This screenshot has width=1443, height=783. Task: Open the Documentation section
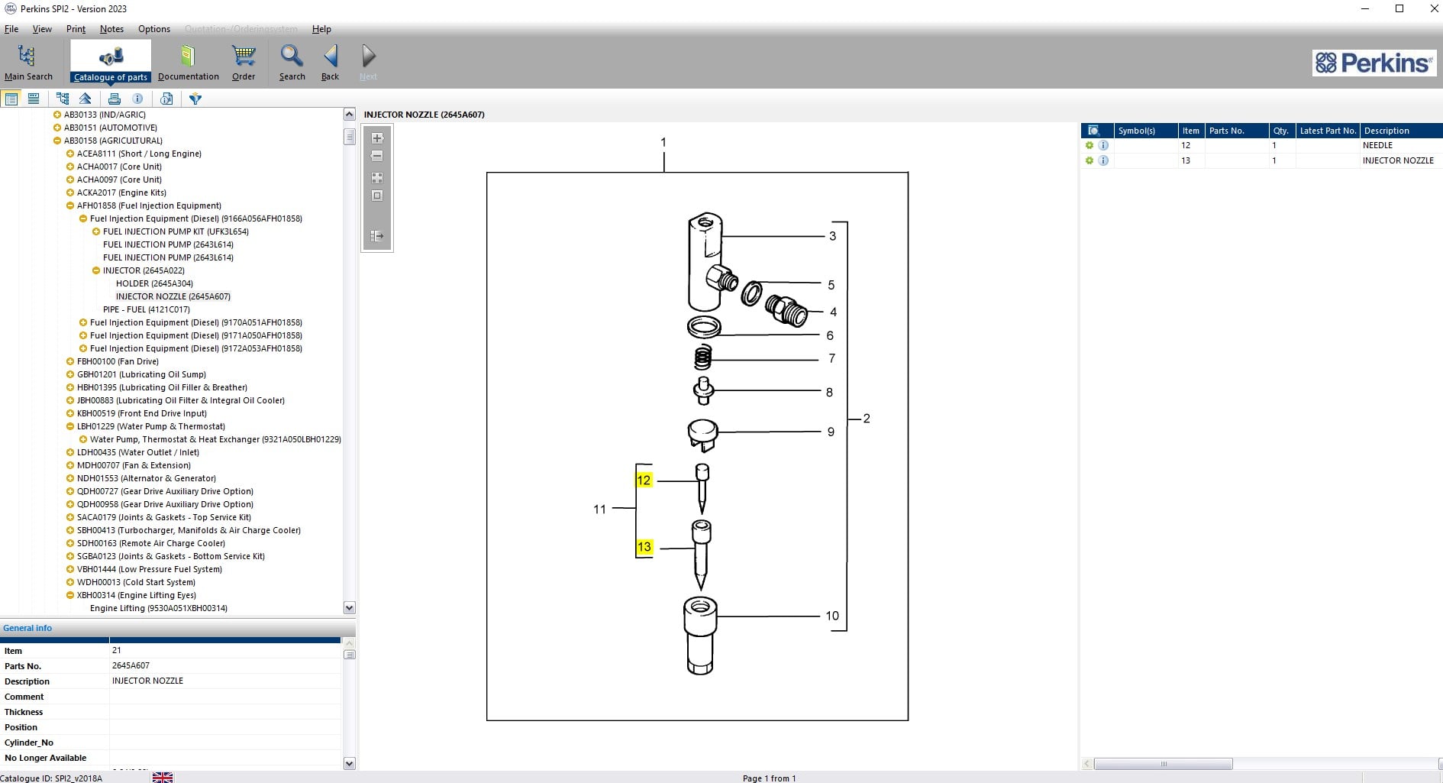click(188, 62)
